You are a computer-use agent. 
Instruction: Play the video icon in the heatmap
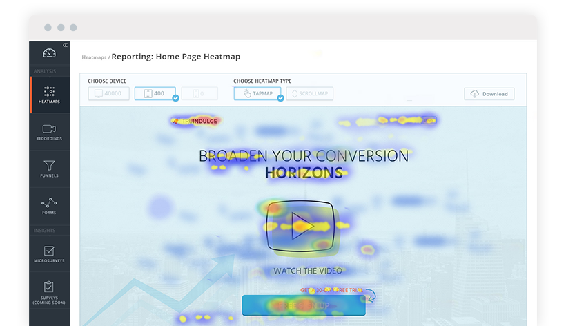click(300, 226)
